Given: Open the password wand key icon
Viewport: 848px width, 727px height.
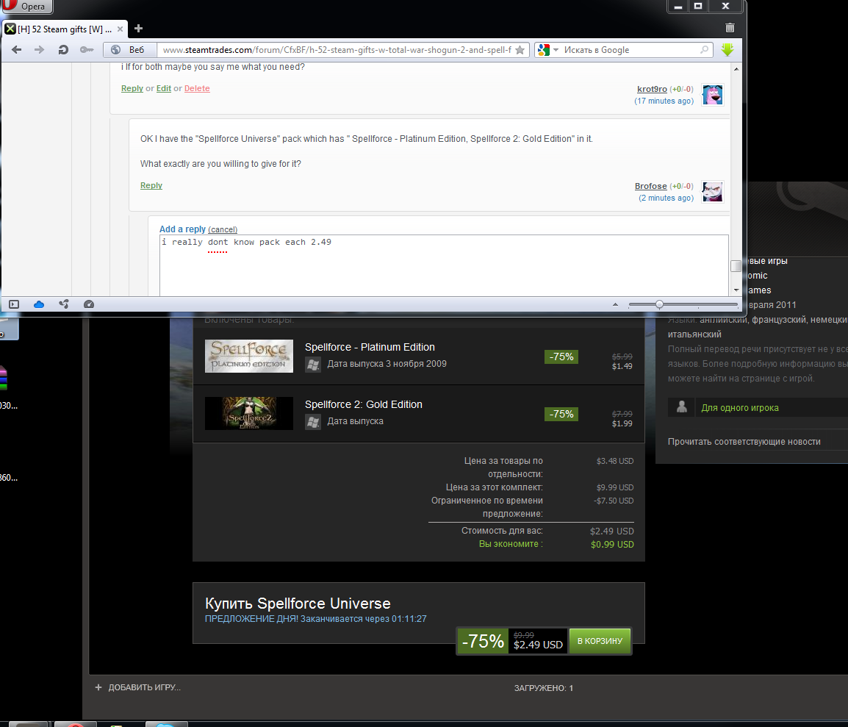Looking at the screenshot, I should [87, 50].
